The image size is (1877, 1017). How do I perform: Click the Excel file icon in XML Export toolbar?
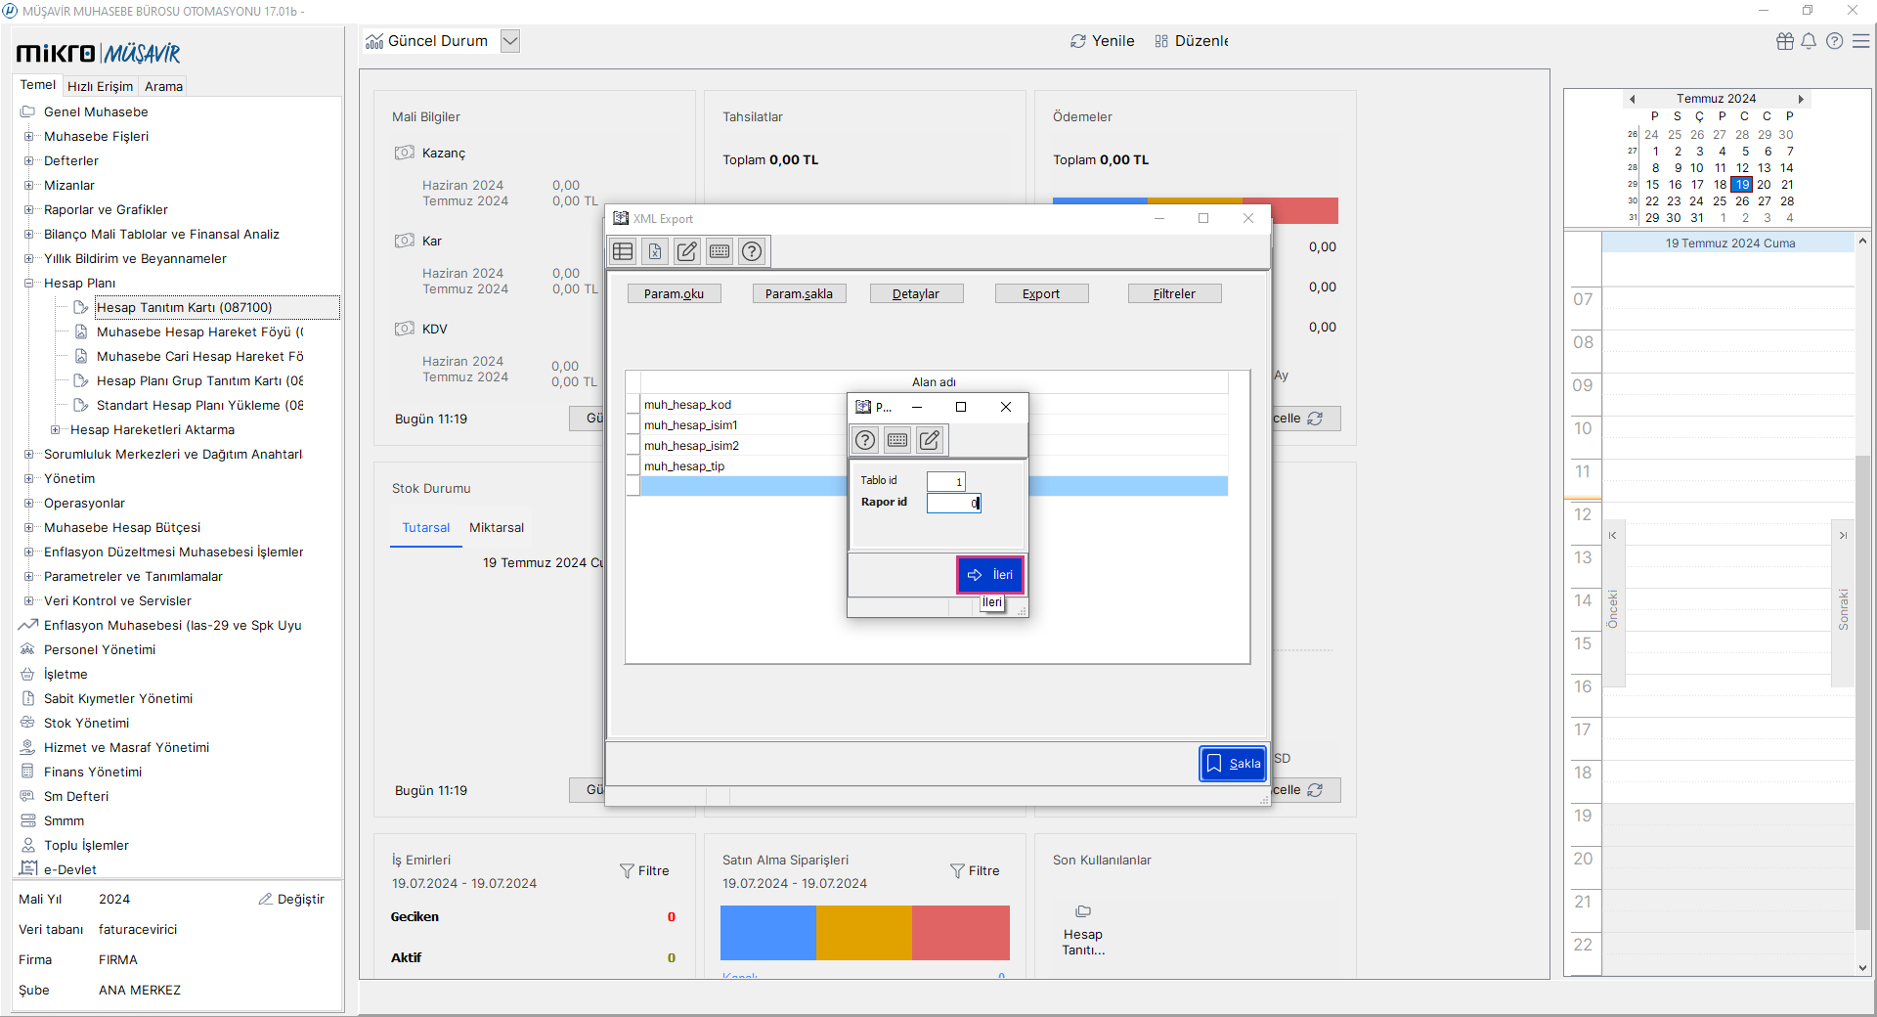click(655, 251)
